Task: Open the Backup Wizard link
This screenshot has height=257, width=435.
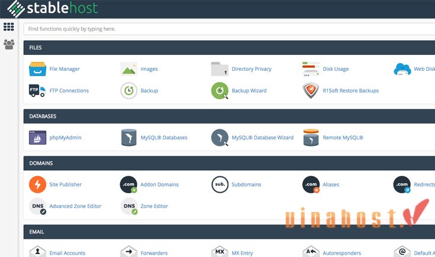Action: [249, 90]
